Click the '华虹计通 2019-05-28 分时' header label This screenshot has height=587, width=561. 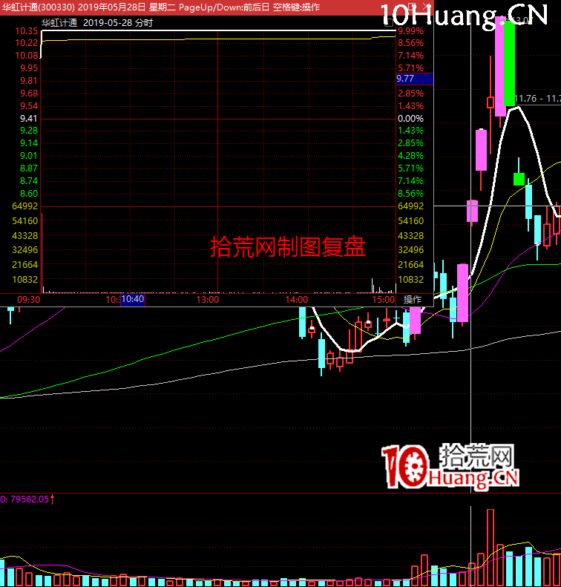(x=97, y=23)
